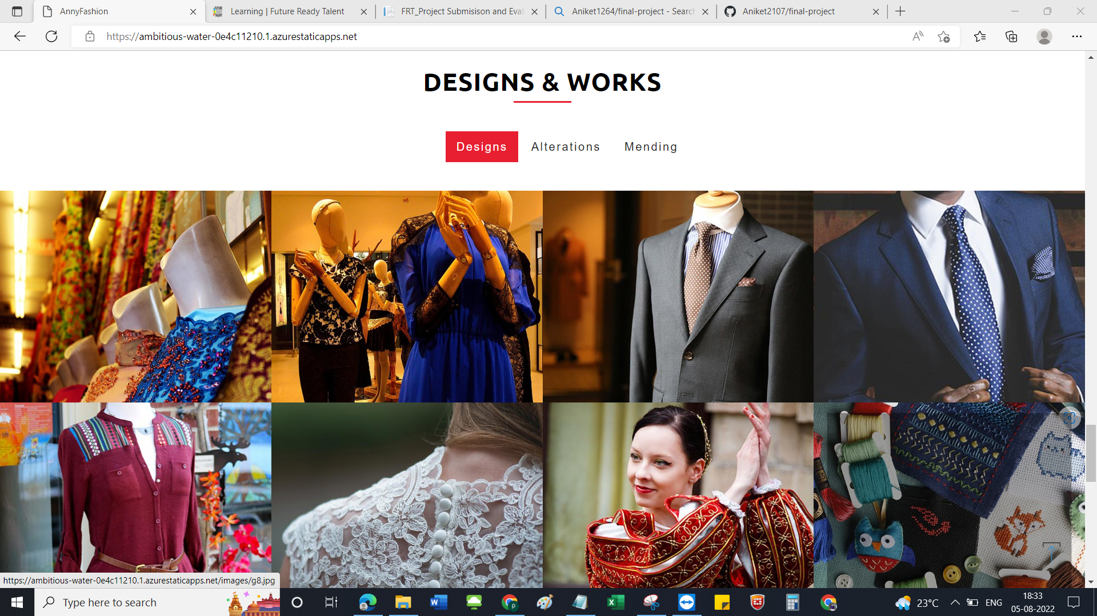This screenshot has width=1097, height=616.
Task: Refresh the current page
Action: 51,37
